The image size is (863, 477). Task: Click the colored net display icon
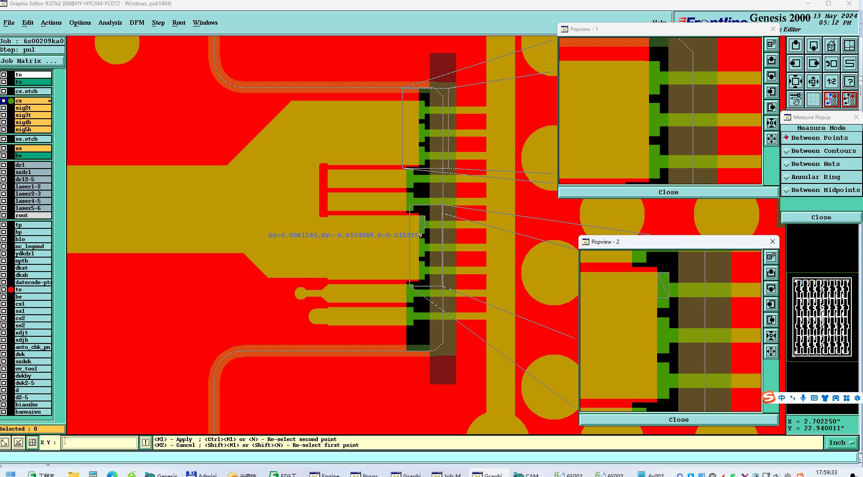tap(832, 99)
